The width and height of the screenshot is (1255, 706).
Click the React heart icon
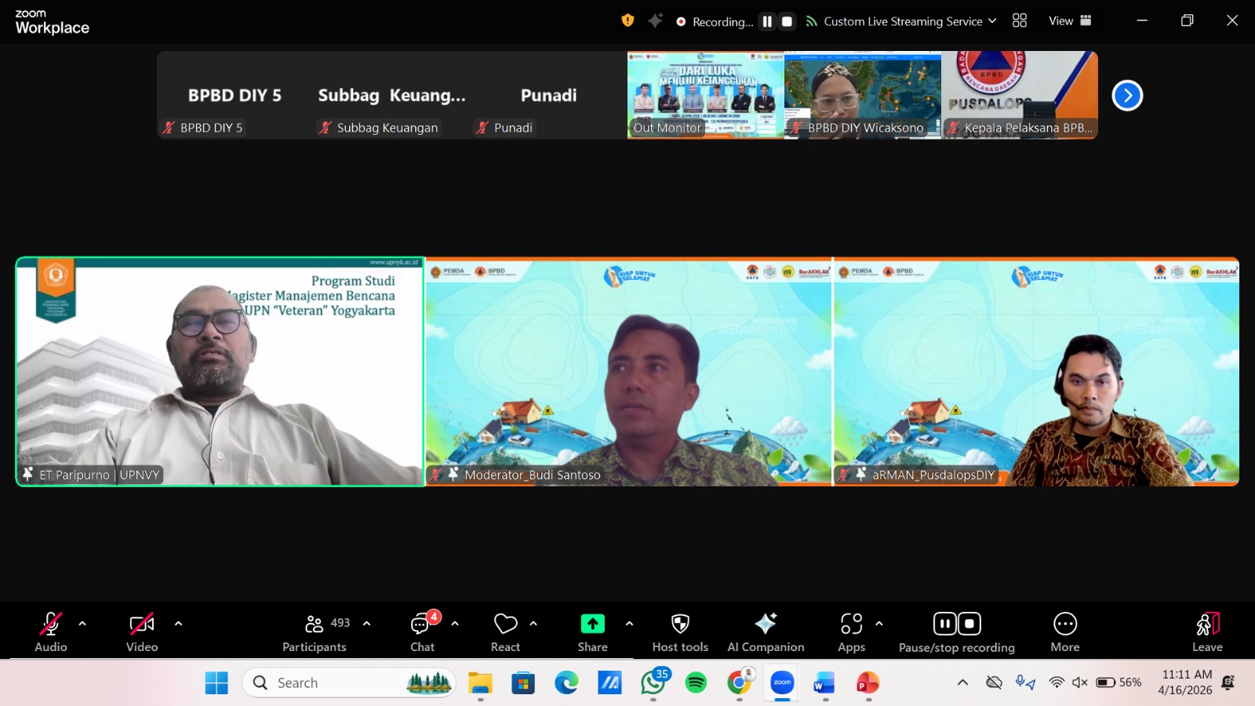[505, 632]
